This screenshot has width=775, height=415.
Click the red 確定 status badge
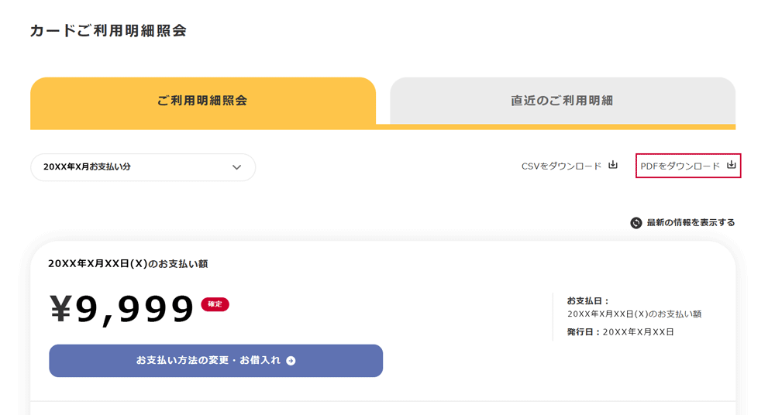(215, 304)
